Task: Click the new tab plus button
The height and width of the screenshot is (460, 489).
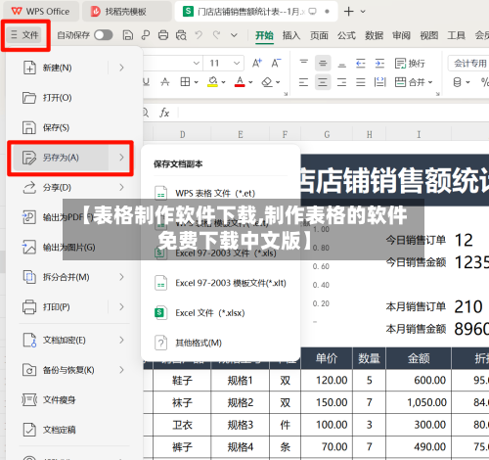Action: (x=348, y=12)
